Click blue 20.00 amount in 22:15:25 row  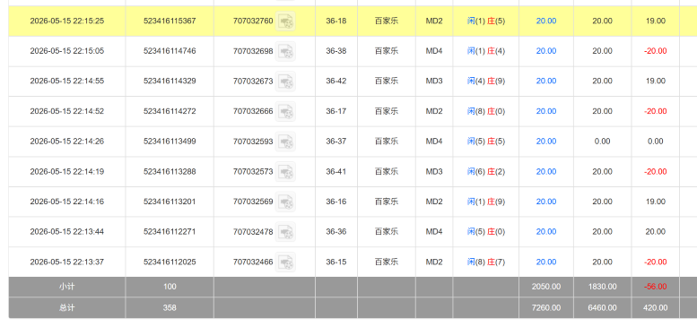[546, 21]
